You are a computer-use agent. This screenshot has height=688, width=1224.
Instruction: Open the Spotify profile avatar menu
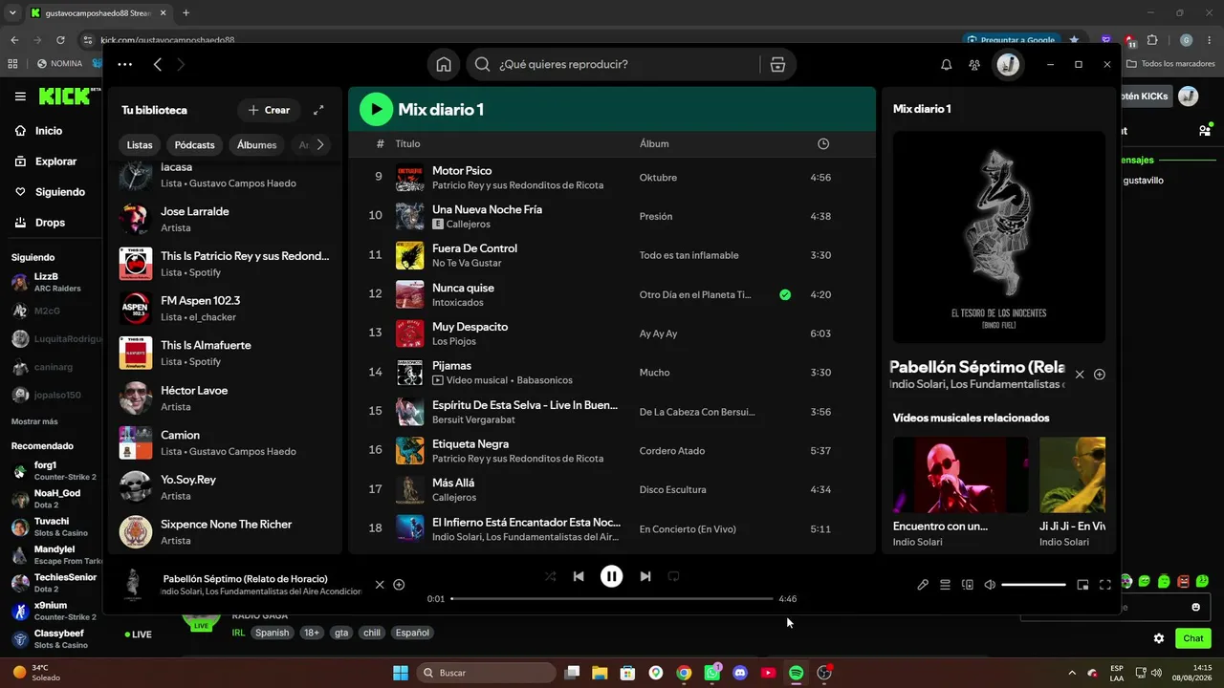coord(1008,65)
